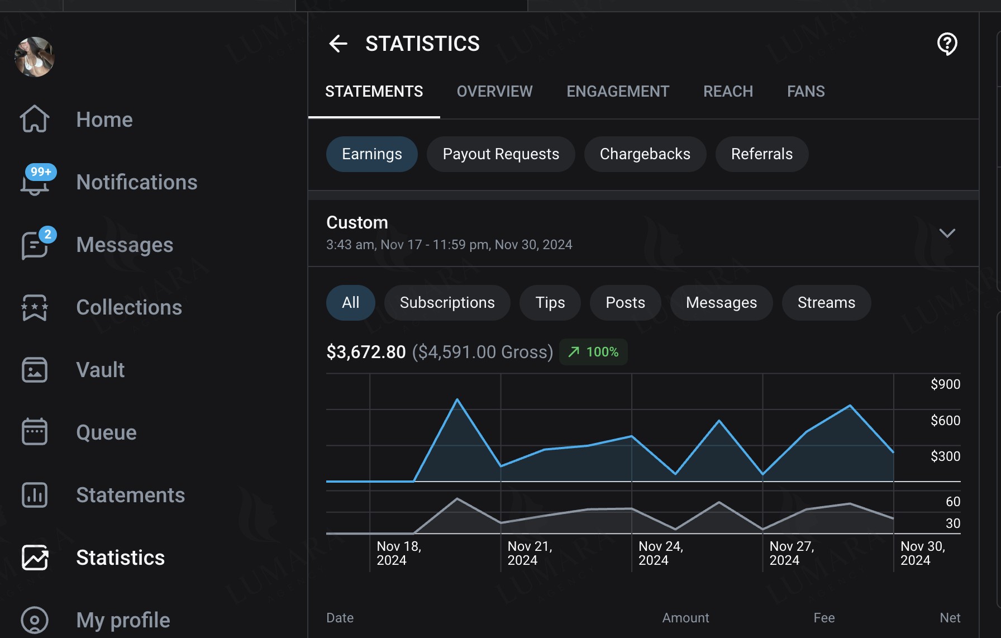Click the My profile person icon
The width and height of the screenshot is (1001, 638).
(x=35, y=620)
